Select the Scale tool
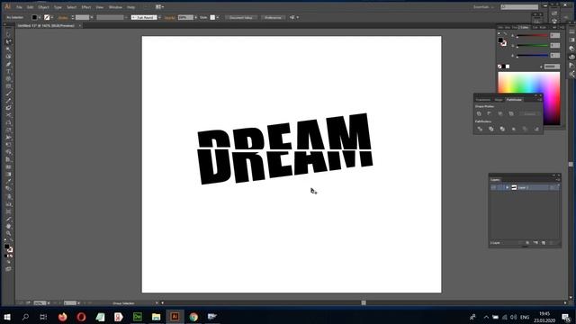 (x=8, y=130)
